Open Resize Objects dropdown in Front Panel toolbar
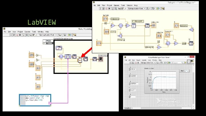Screen dimensions: 206x116 pos(166,63)
